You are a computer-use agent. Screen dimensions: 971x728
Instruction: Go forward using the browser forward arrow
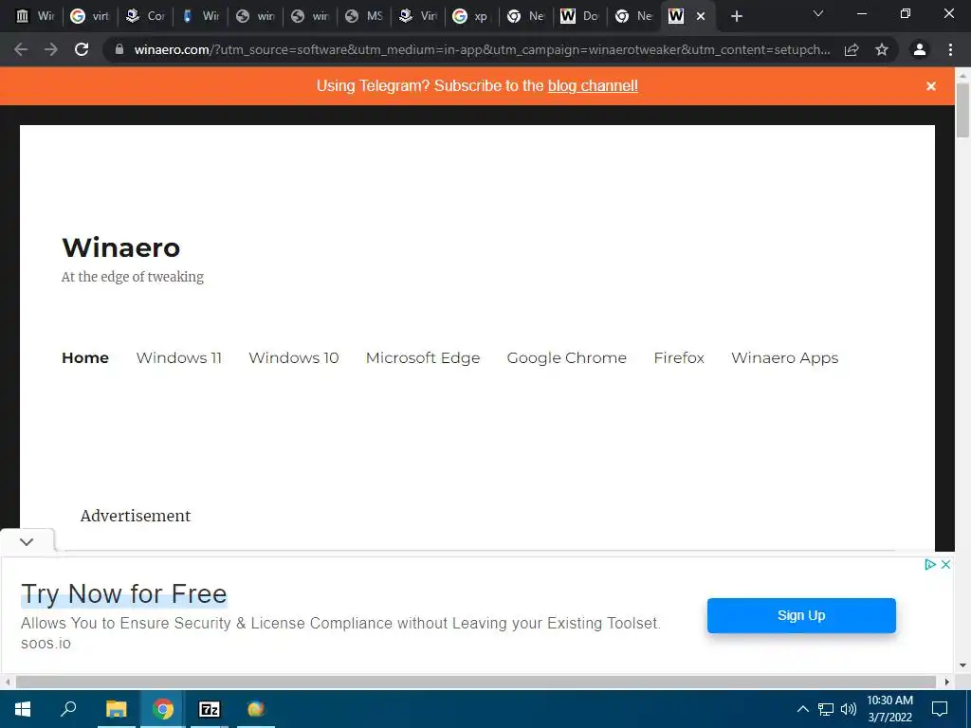tap(51, 49)
